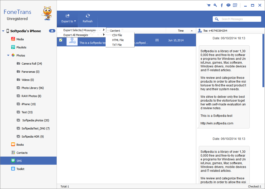Click the unknown contact avatar in message row
Viewport: 265px width, 189px height.
72,41
